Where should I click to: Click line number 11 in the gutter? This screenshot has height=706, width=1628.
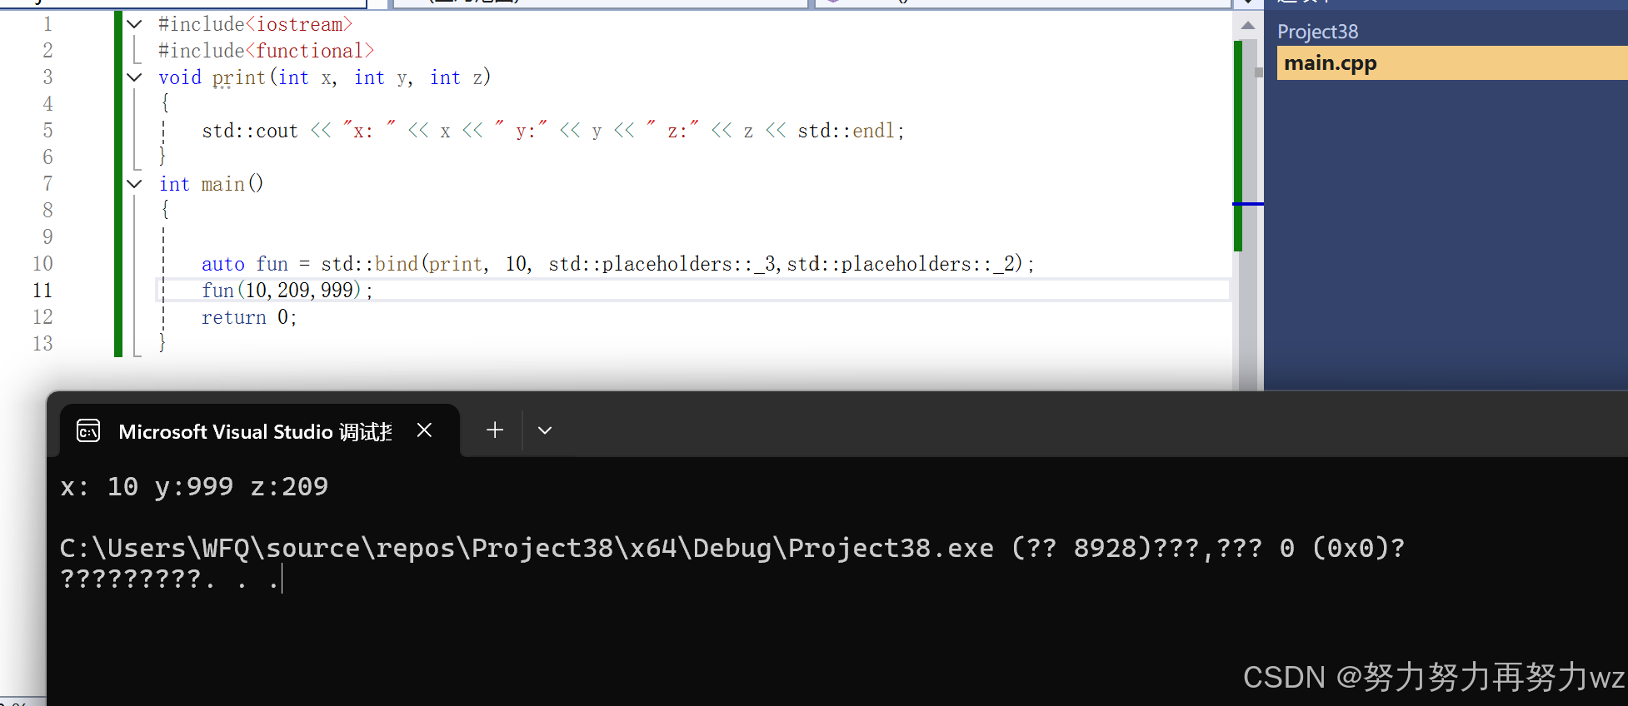(42, 291)
